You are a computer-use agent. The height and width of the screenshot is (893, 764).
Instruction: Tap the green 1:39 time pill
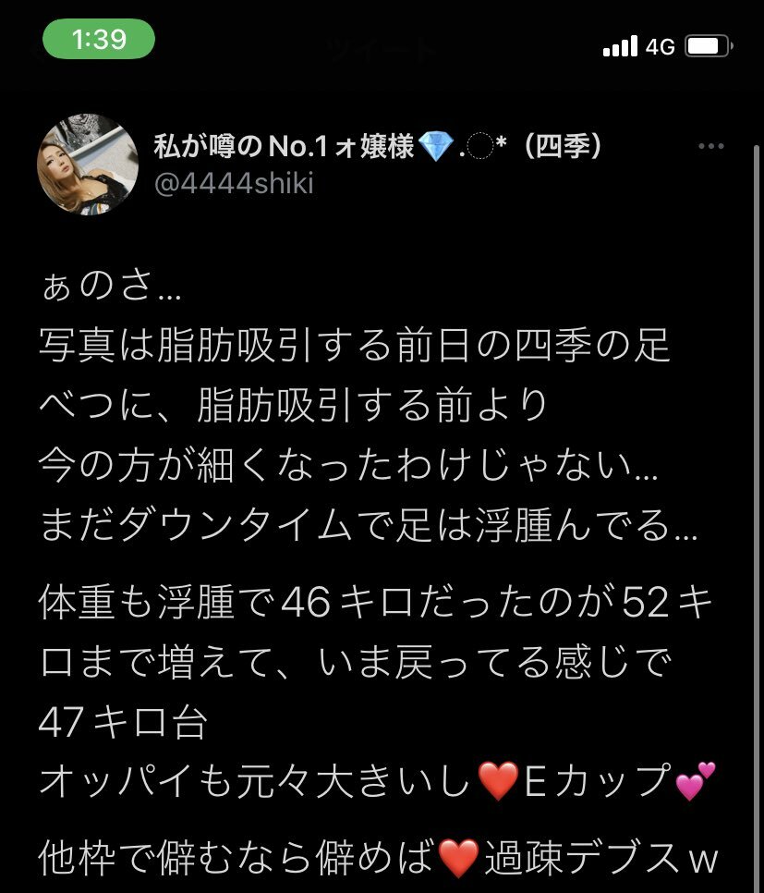tap(99, 39)
